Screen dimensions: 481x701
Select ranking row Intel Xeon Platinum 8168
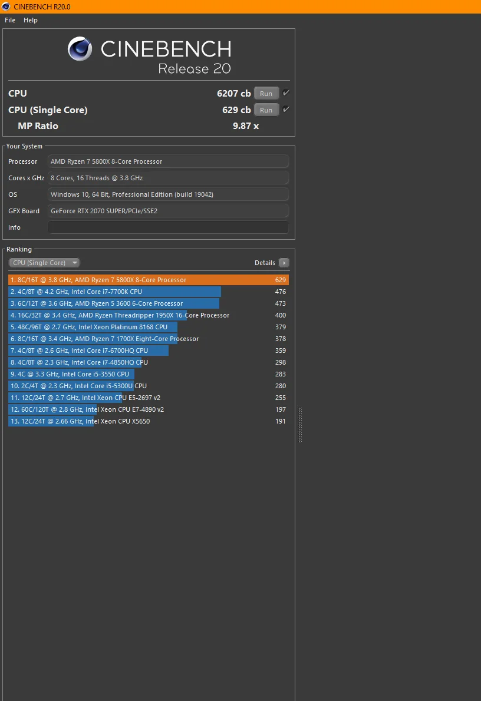(x=149, y=327)
